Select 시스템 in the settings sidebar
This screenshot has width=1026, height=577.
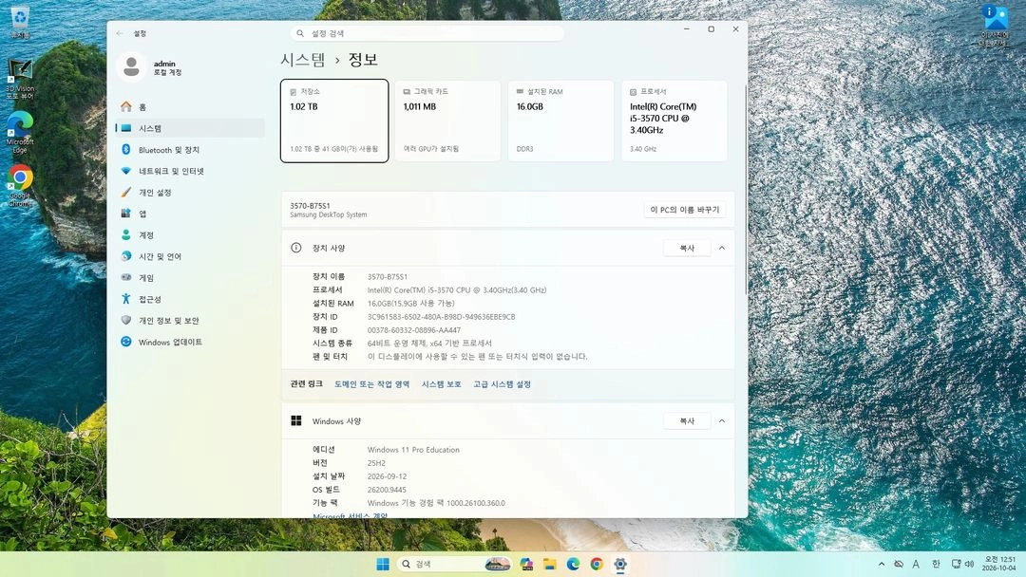(190, 128)
